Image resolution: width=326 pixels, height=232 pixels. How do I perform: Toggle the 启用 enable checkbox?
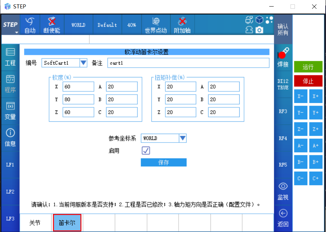[x=146, y=151]
